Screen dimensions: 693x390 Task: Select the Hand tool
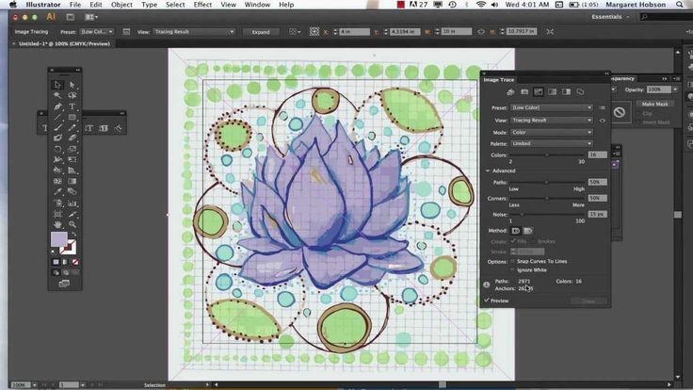click(x=57, y=224)
